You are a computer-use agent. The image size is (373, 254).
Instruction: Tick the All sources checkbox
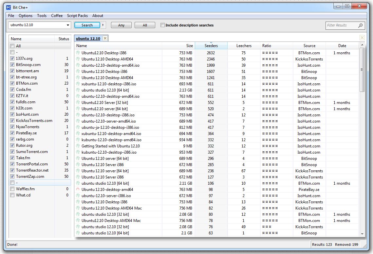pyautogui.click(x=12, y=46)
